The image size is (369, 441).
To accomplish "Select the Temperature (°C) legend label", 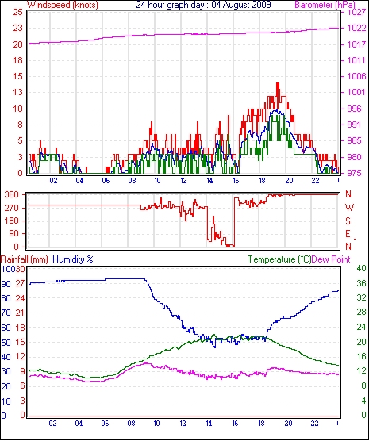I will point(280,259).
